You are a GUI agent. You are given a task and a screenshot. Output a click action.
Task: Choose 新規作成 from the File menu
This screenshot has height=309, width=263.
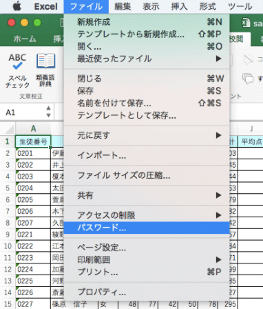click(147, 22)
